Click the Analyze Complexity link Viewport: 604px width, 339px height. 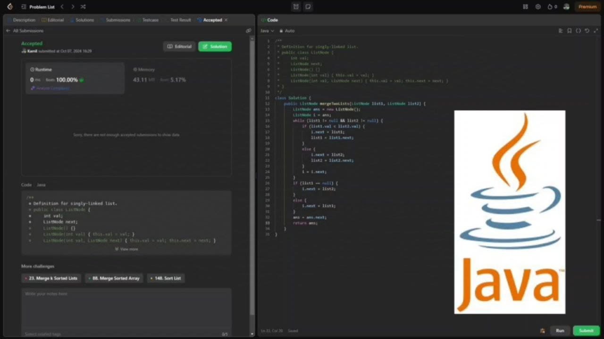pyautogui.click(x=50, y=88)
